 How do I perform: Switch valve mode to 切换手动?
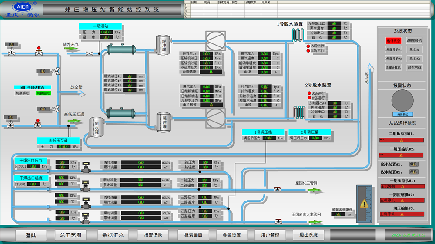coord(23,93)
